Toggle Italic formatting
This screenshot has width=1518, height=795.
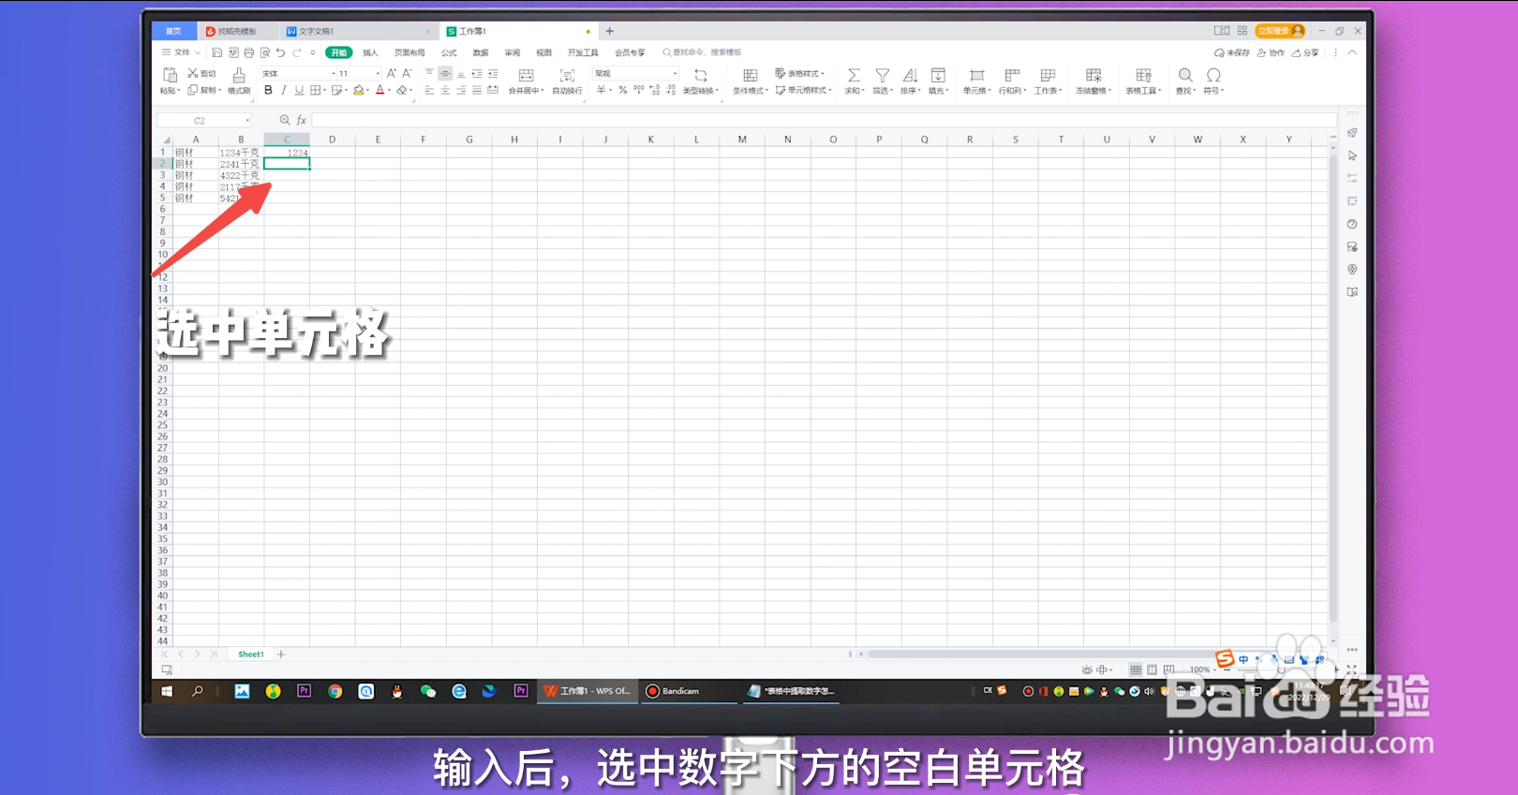pos(283,91)
